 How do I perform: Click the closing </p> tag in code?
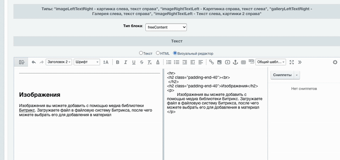point(171,112)
